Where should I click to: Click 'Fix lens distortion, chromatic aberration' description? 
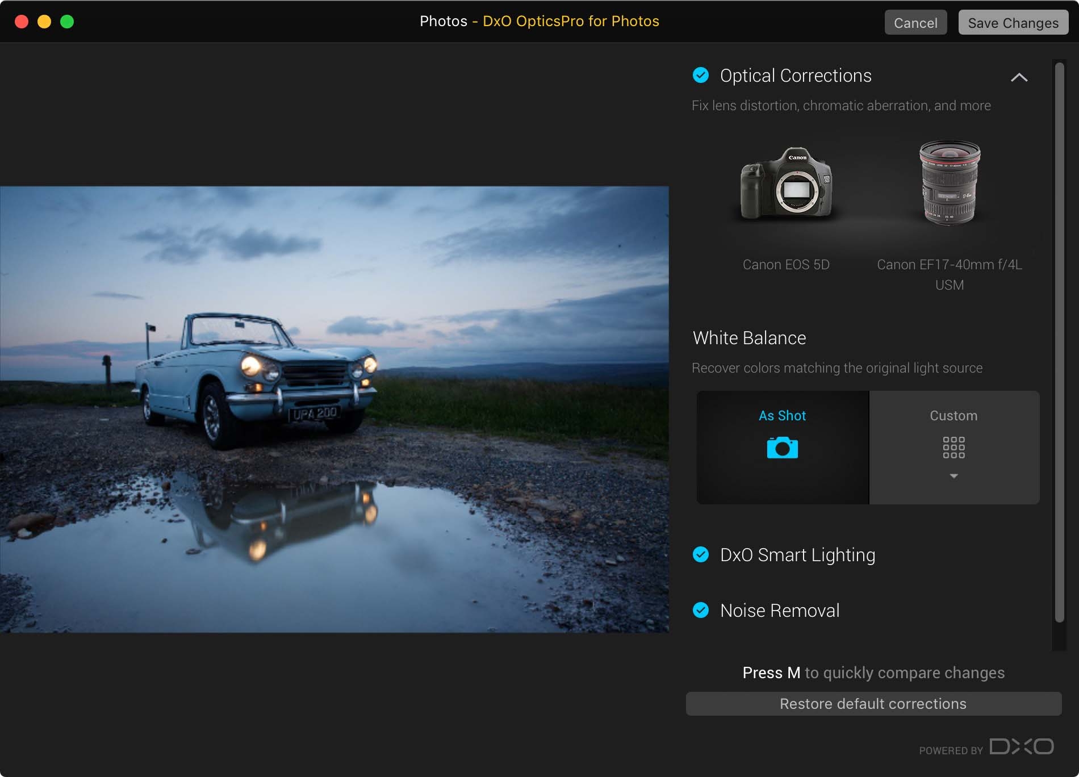tap(841, 106)
